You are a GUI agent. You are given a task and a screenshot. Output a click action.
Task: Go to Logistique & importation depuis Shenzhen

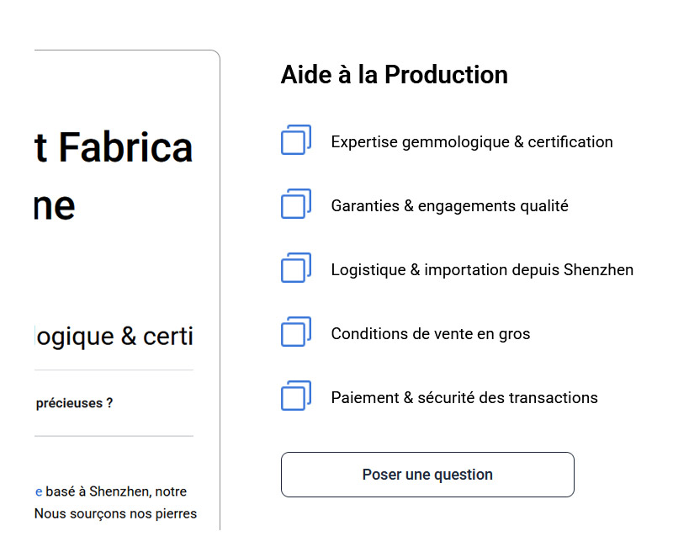click(x=481, y=270)
